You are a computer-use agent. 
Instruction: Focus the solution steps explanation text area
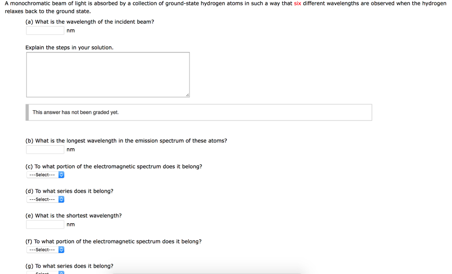tap(108, 75)
